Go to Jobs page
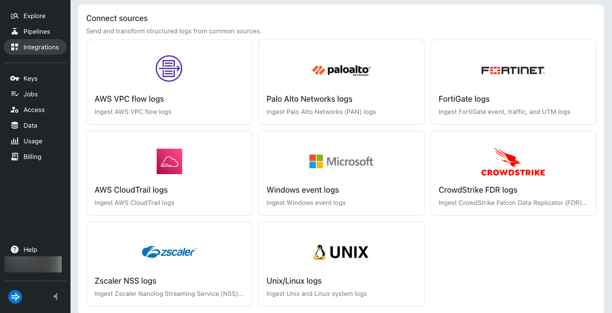 click(x=35, y=94)
